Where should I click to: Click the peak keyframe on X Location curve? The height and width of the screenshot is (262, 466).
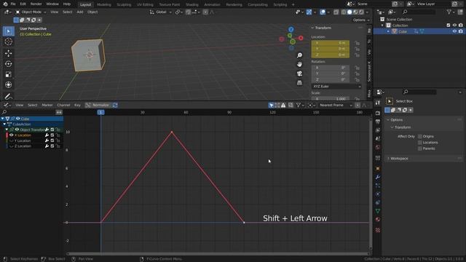(172, 132)
